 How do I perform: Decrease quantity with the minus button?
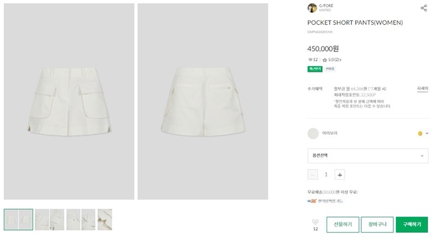312,175
